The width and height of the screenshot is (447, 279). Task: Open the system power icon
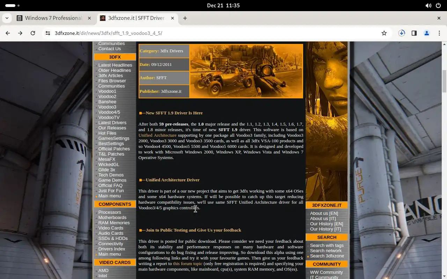click(x=439, y=6)
